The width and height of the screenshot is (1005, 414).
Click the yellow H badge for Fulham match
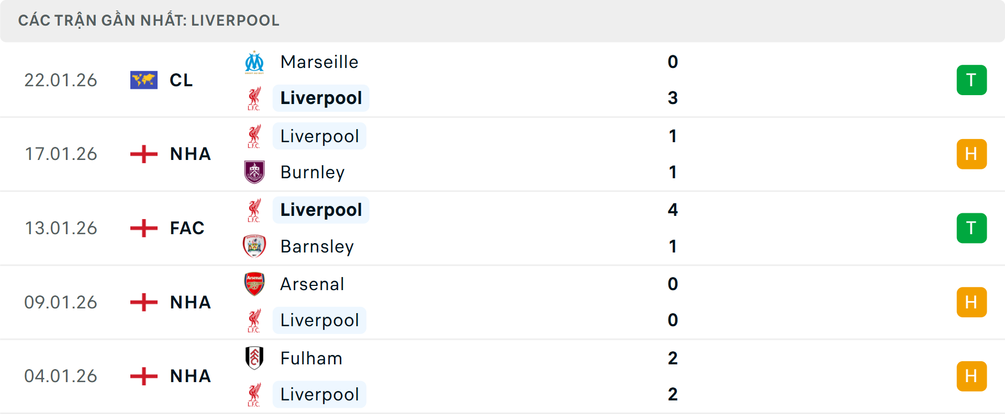[x=971, y=376]
